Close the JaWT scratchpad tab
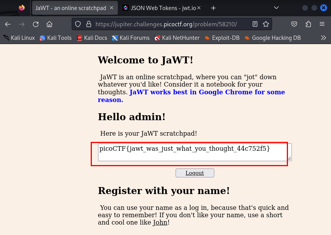 point(112,8)
